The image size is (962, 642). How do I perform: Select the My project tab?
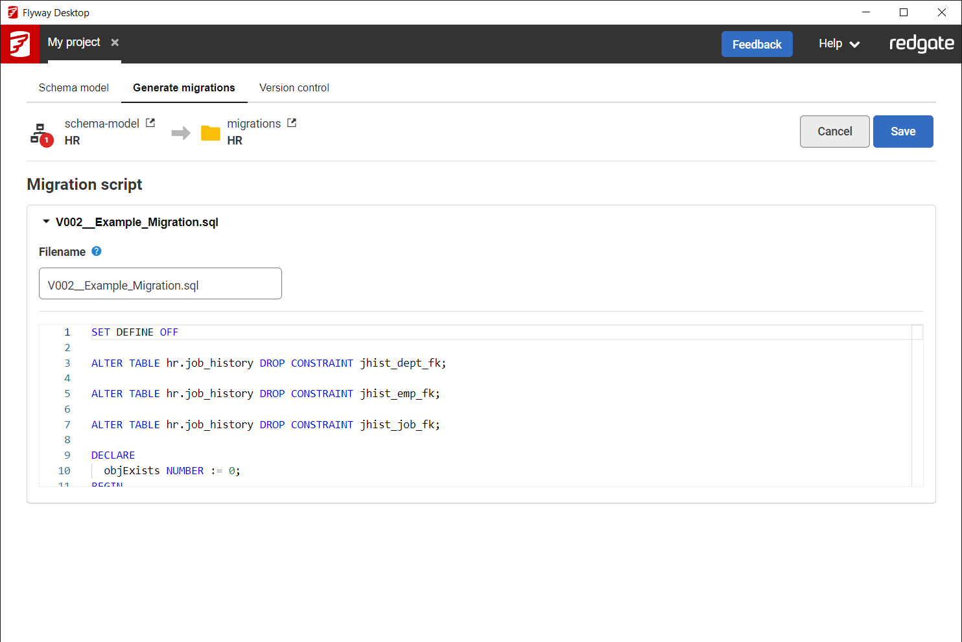pyautogui.click(x=74, y=43)
